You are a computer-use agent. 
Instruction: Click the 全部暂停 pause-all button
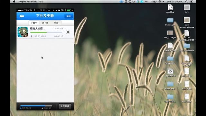pos(65,106)
